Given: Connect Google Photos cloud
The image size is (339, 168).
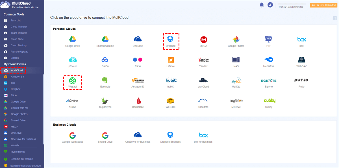Looking at the screenshot, I should (x=236, y=41).
